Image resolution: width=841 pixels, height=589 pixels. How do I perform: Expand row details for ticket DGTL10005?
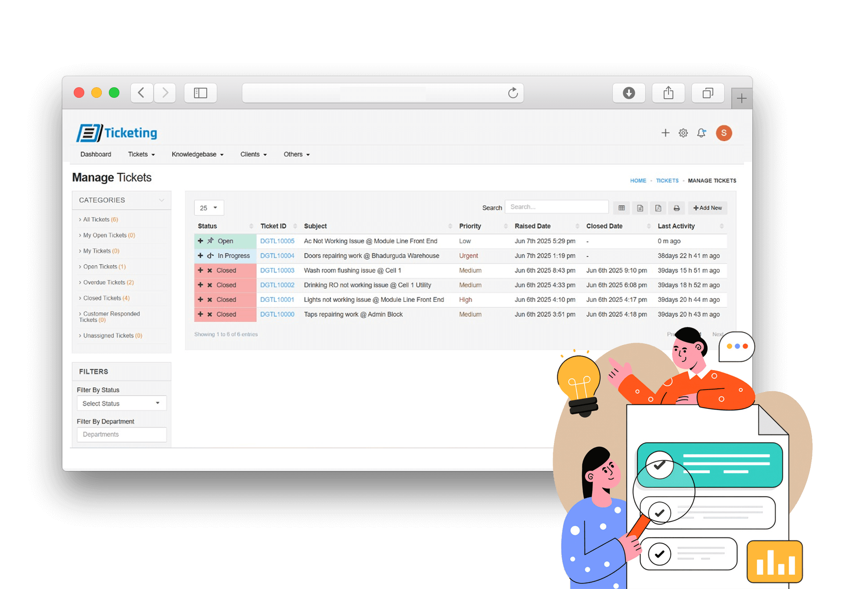click(x=201, y=241)
